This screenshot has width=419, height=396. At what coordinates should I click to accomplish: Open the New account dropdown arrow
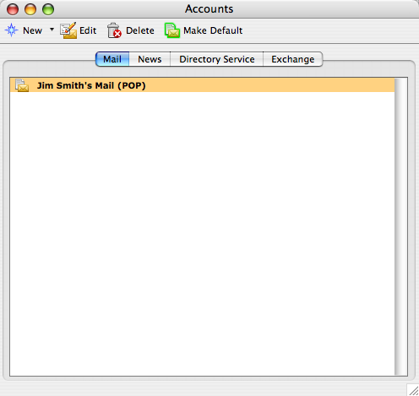click(52, 29)
